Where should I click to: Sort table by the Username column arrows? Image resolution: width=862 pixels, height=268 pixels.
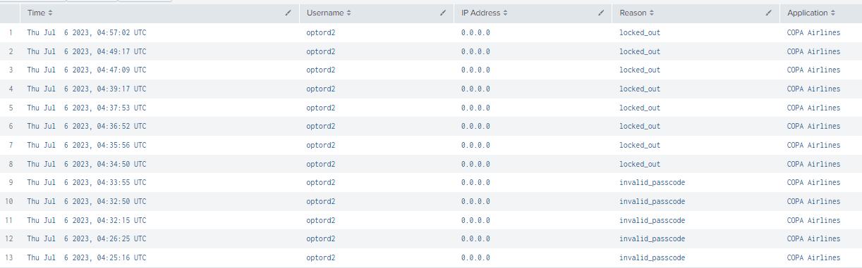(x=348, y=13)
